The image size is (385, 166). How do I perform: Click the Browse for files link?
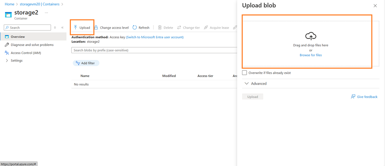click(311, 55)
